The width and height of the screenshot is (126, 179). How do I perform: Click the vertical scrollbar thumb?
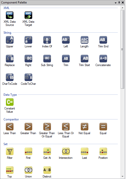[x=123, y=49]
